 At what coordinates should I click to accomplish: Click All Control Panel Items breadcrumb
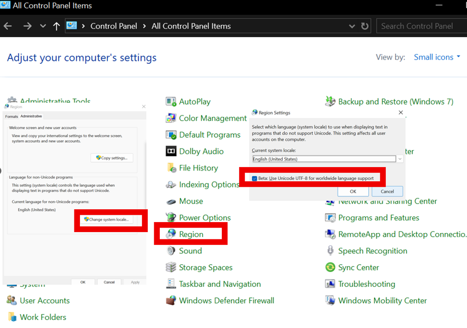click(191, 26)
